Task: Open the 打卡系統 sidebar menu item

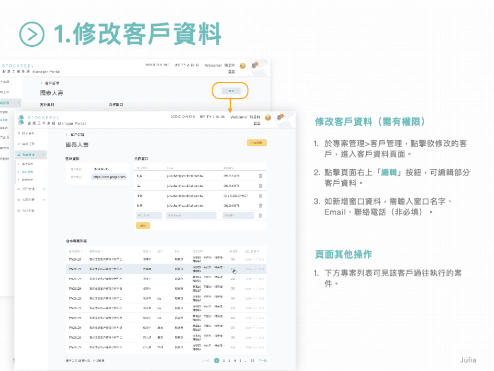Action: pyautogui.click(x=26, y=133)
